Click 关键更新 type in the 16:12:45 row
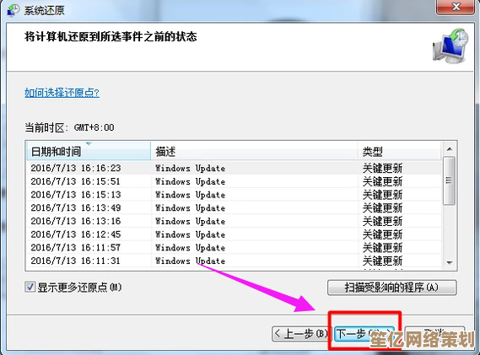This screenshot has width=480, height=355. point(382,234)
